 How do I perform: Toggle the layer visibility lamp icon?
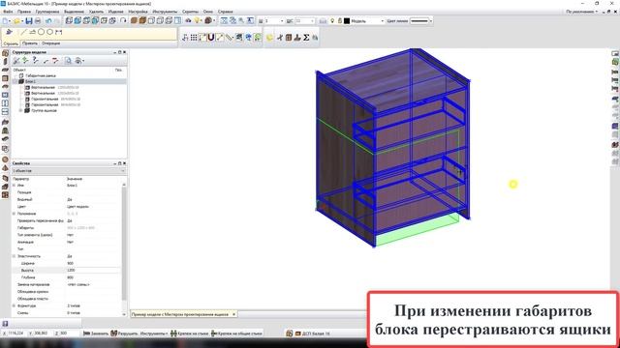pos(332,21)
